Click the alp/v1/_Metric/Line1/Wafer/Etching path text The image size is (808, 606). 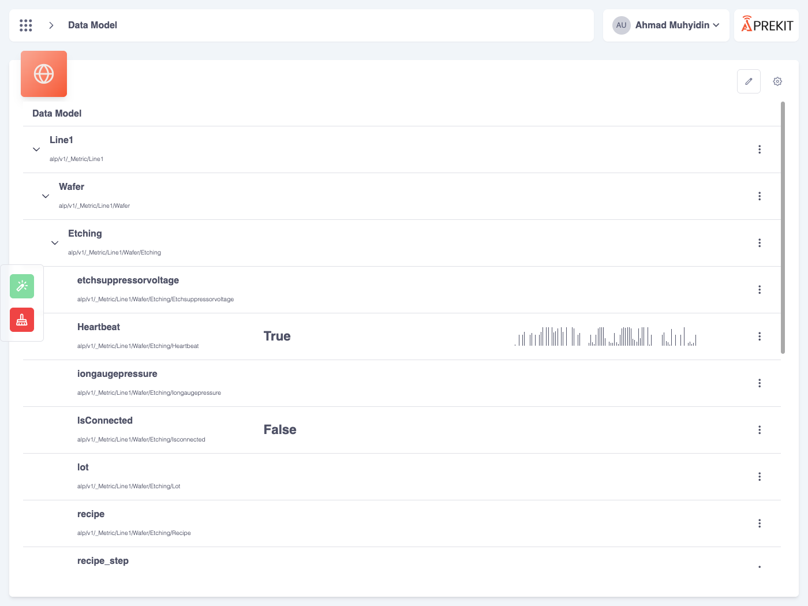pos(115,253)
